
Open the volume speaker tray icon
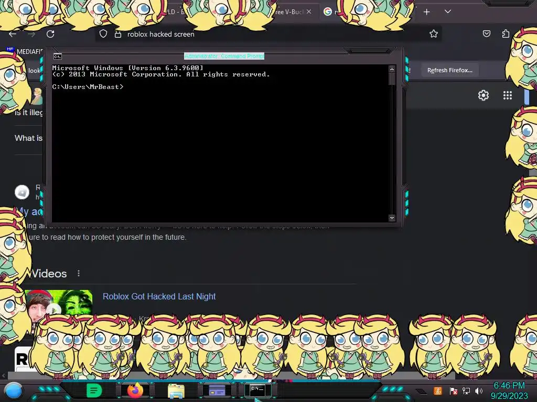tap(479, 390)
